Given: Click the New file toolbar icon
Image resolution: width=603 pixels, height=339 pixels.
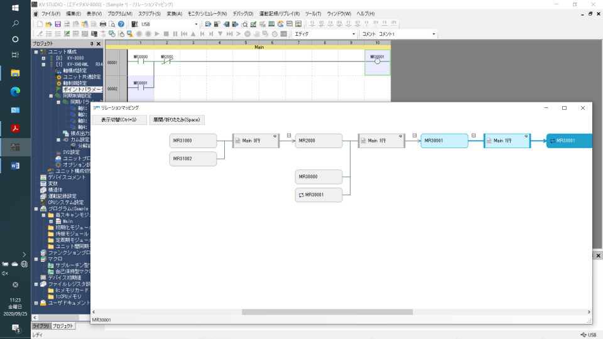Looking at the screenshot, I should [40, 24].
